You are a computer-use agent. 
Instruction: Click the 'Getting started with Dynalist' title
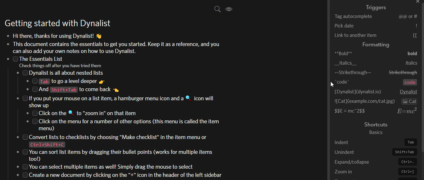pos(57,23)
